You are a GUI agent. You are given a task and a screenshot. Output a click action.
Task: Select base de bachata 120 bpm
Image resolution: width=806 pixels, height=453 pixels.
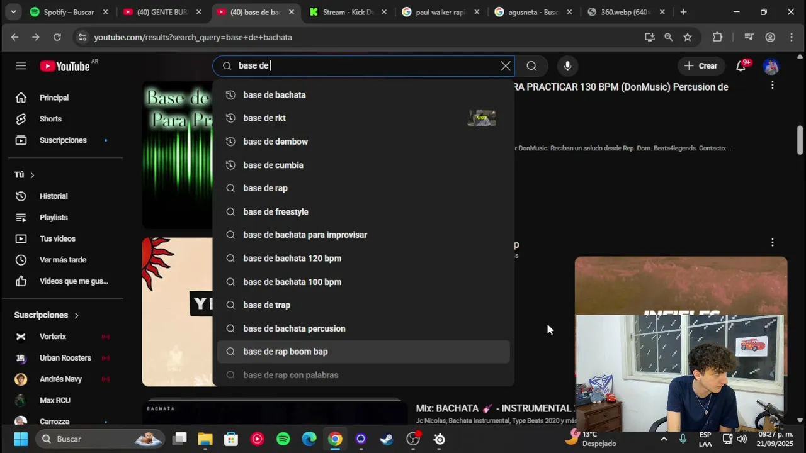tap(363, 259)
